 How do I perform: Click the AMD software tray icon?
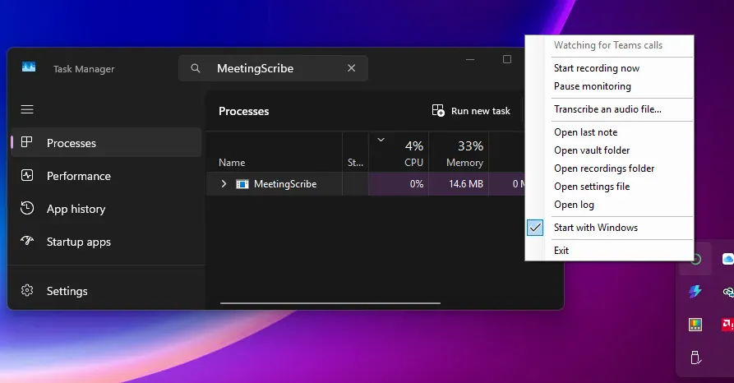[728, 324]
